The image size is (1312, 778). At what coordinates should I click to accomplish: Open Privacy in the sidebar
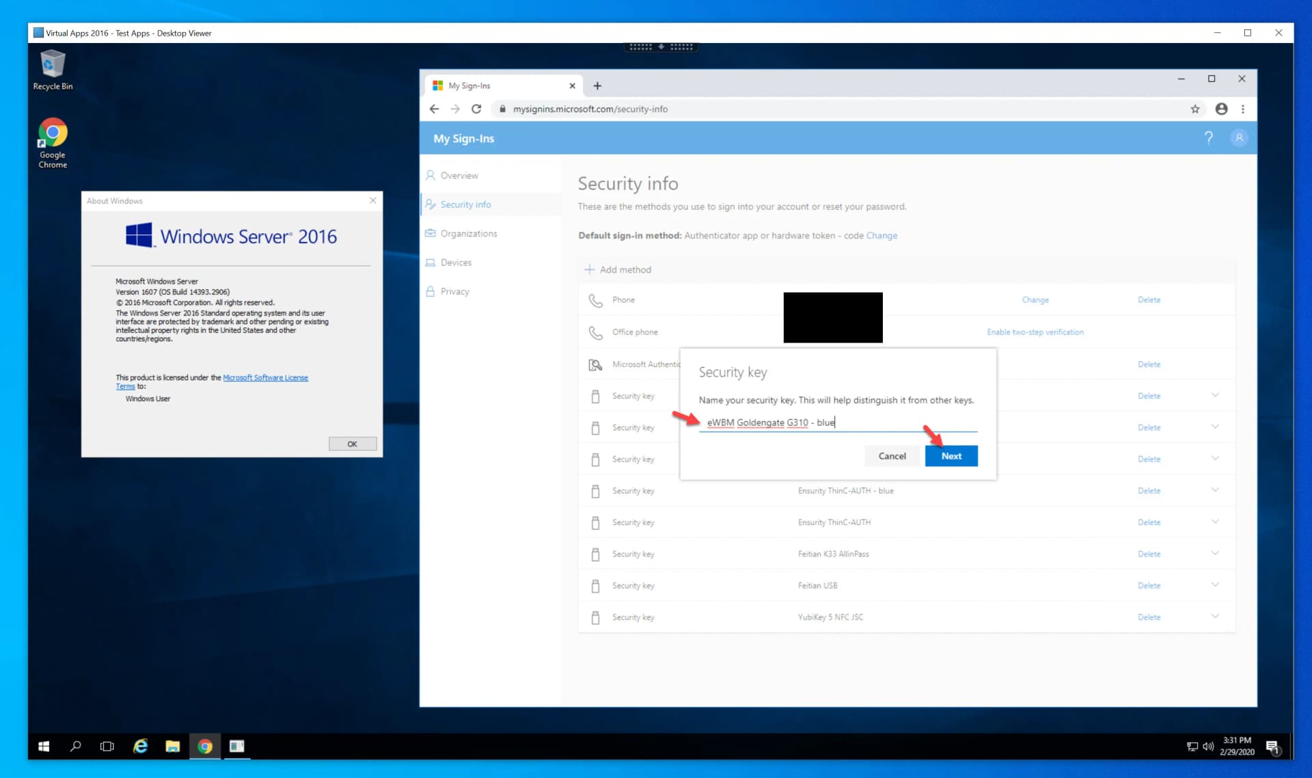[x=454, y=291]
